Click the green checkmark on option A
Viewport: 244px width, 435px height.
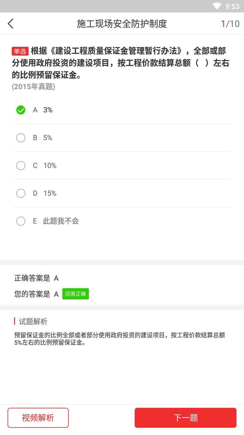(x=21, y=110)
